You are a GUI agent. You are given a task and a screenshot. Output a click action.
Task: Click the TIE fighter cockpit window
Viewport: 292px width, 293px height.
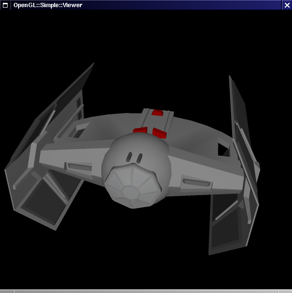click(133, 186)
